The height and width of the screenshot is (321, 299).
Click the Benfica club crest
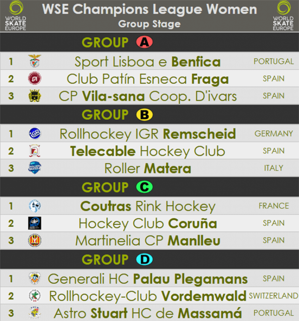click(35, 61)
